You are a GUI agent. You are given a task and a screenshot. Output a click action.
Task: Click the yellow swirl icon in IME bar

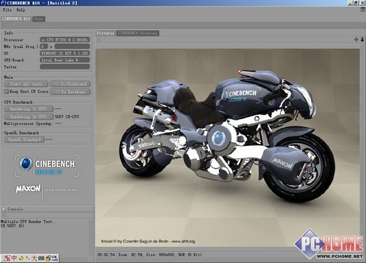[48, 258]
